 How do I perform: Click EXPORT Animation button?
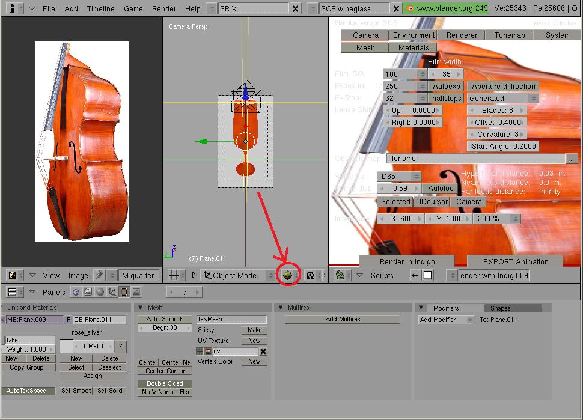tap(515, 261)
